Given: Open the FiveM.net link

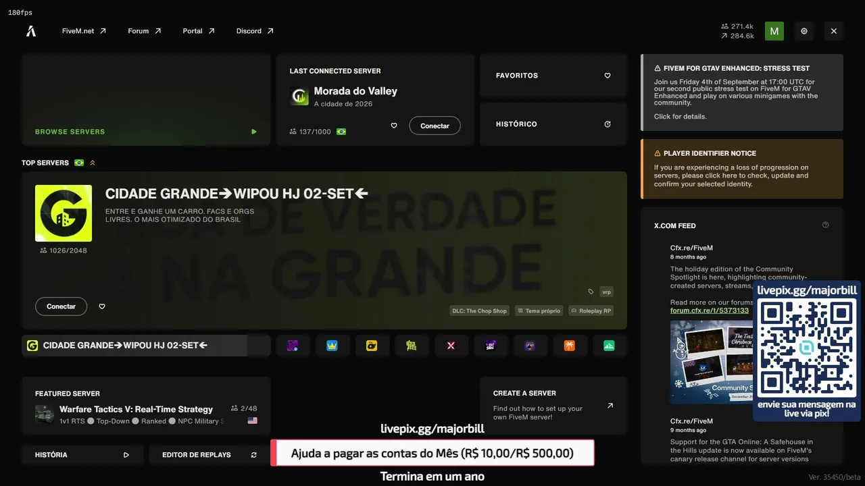Looking at the screenshot, I should (84, 31).
